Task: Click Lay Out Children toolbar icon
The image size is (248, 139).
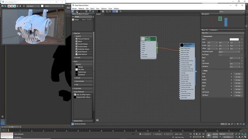Action: (x=110, y=12)
